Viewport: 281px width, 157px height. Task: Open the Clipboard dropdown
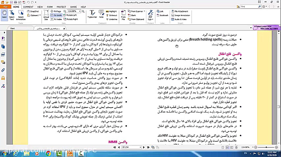tap(40, 15)
